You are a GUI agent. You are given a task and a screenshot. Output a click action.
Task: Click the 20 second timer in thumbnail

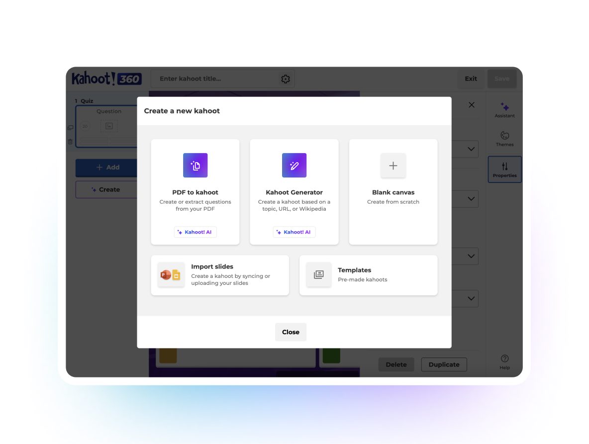pyautogui.click(x=85, y=126)
